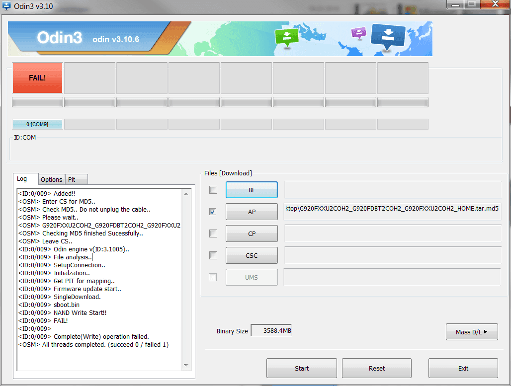This screenshot has width=511, height=386.
Task: Click the Odin3 title bar app icon
Action: coord(6,6)
